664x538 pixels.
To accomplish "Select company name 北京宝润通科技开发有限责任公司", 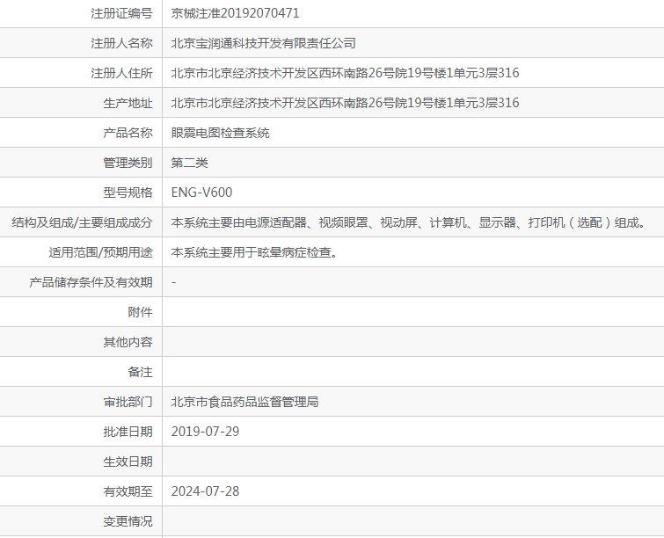I will tap(263, 43).
